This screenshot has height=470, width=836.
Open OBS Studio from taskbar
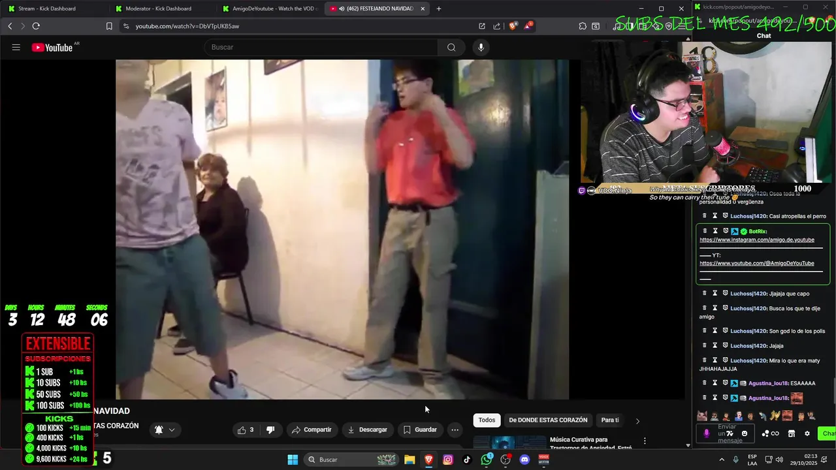tap(506, 460)
